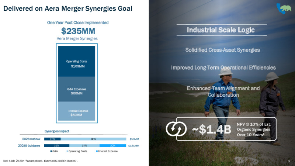Click the 37% segment in 2025E Guidance bar
This screenshot has height=166, width=295.
tap(84, 145)
